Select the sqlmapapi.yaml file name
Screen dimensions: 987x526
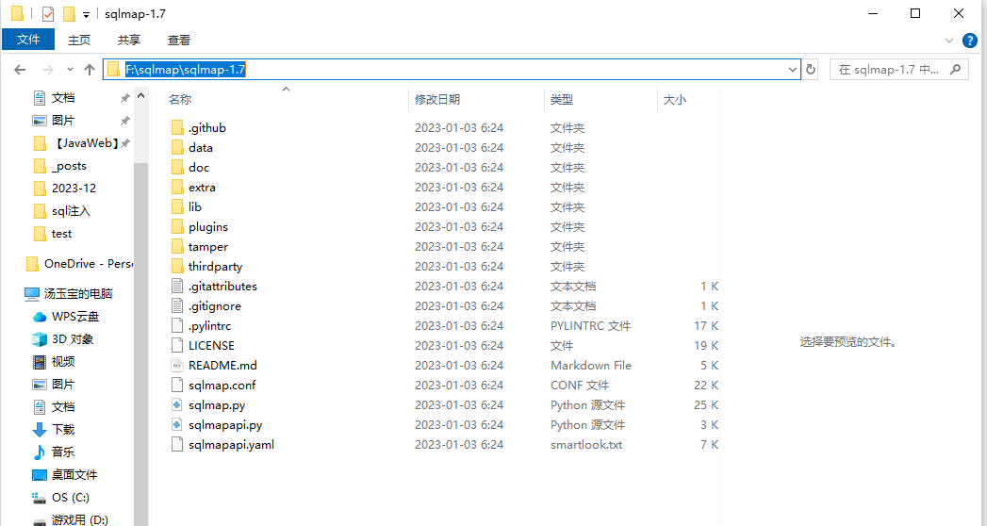click(x=231, y=445)
